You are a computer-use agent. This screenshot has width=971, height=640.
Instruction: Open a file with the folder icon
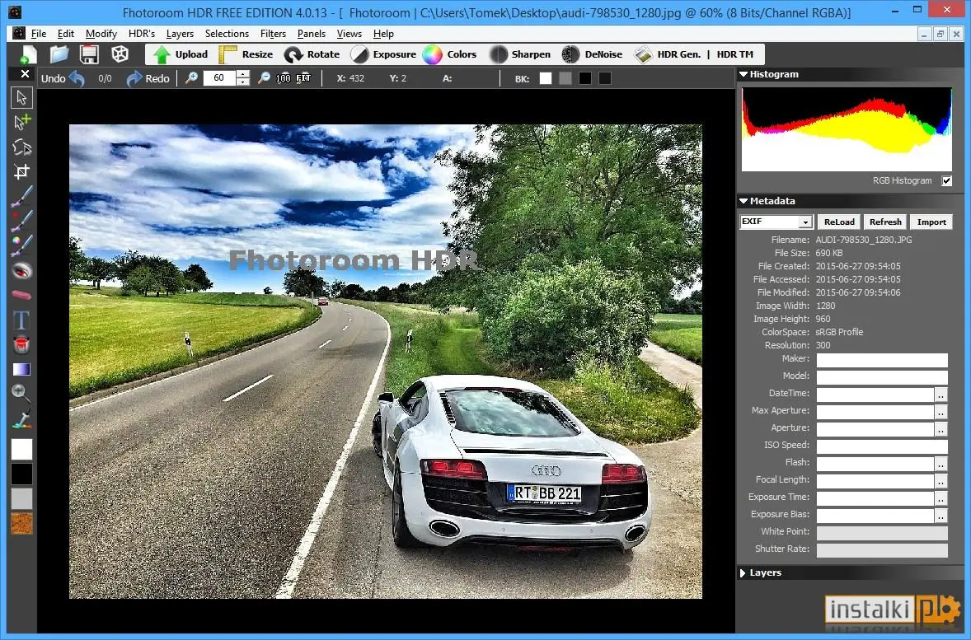[x=59, y=54]
